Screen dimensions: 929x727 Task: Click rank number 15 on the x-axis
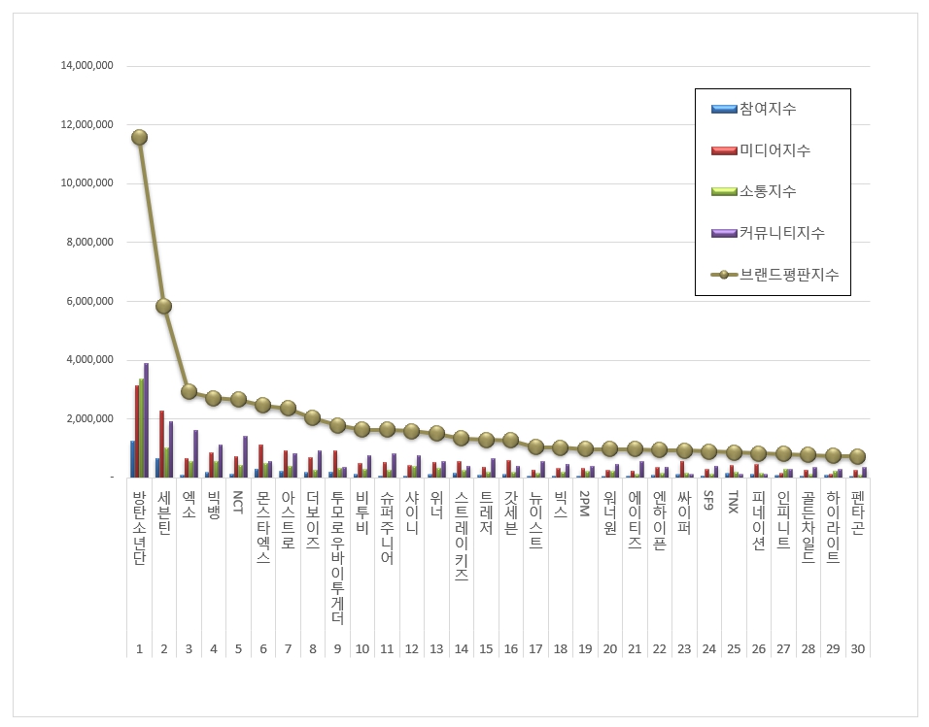(x=486, y=648)
